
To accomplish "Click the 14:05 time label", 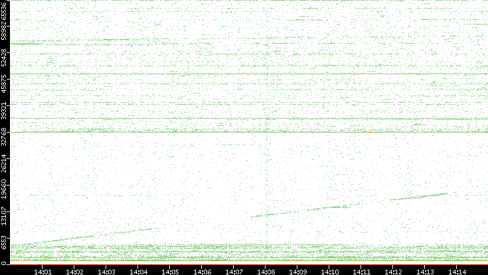I will (x=170, y=270).
